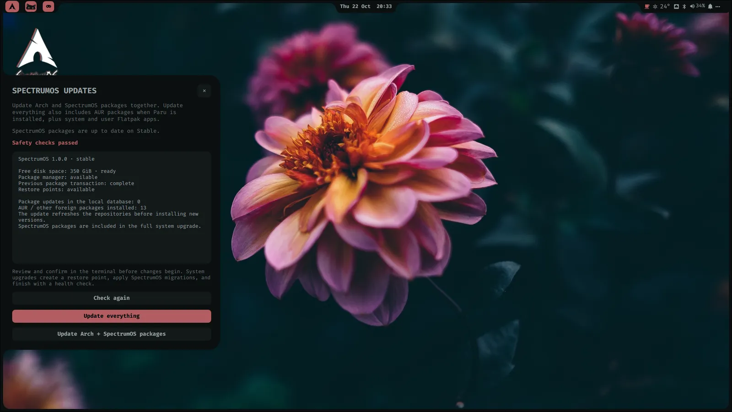Click the "Safety checks passed" status text
The image size is (732, 412).
[x=45, y=143]
